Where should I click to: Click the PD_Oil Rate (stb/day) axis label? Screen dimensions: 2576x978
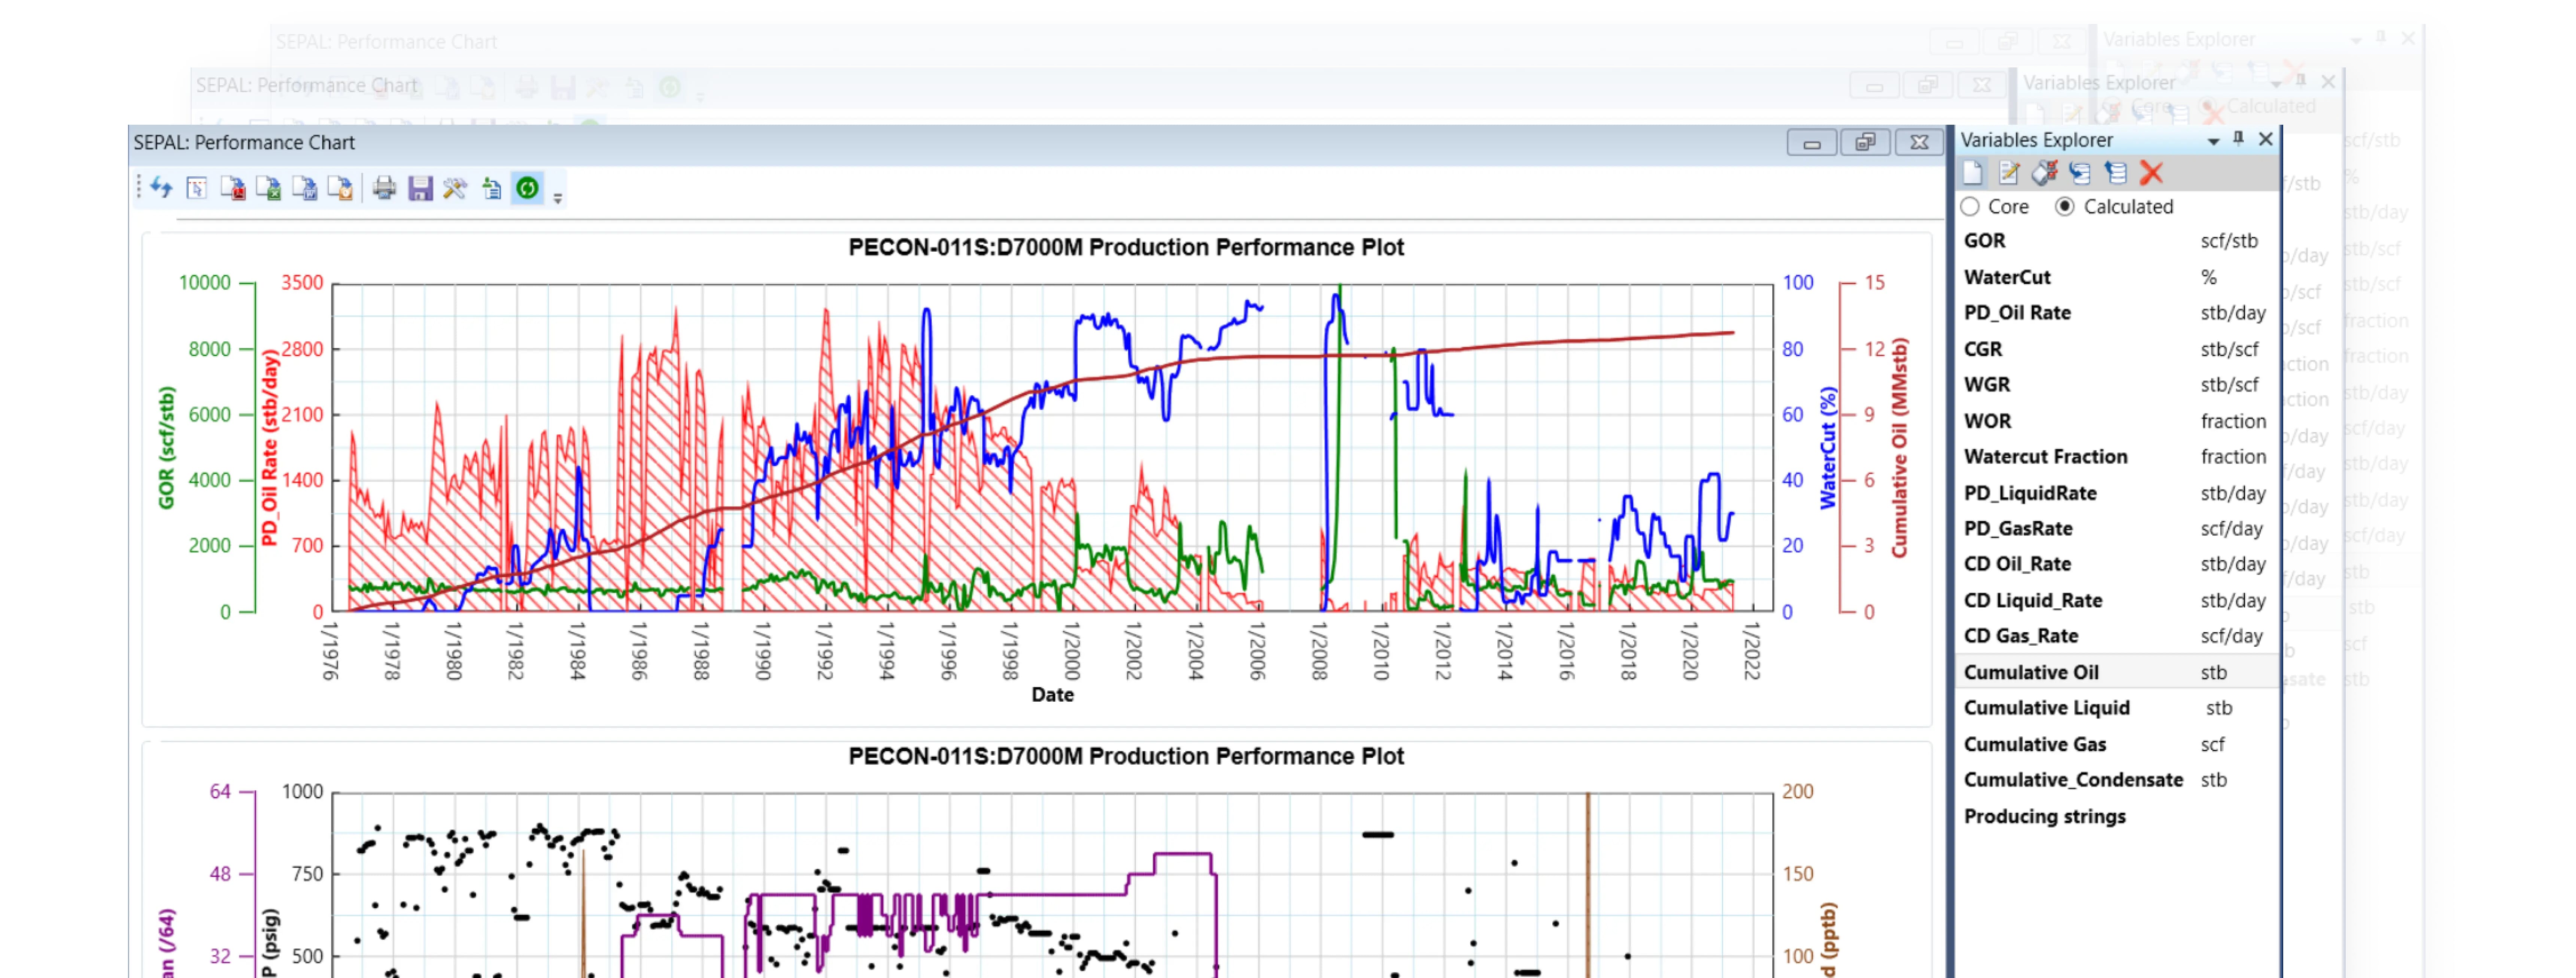(x=268, y=447)
